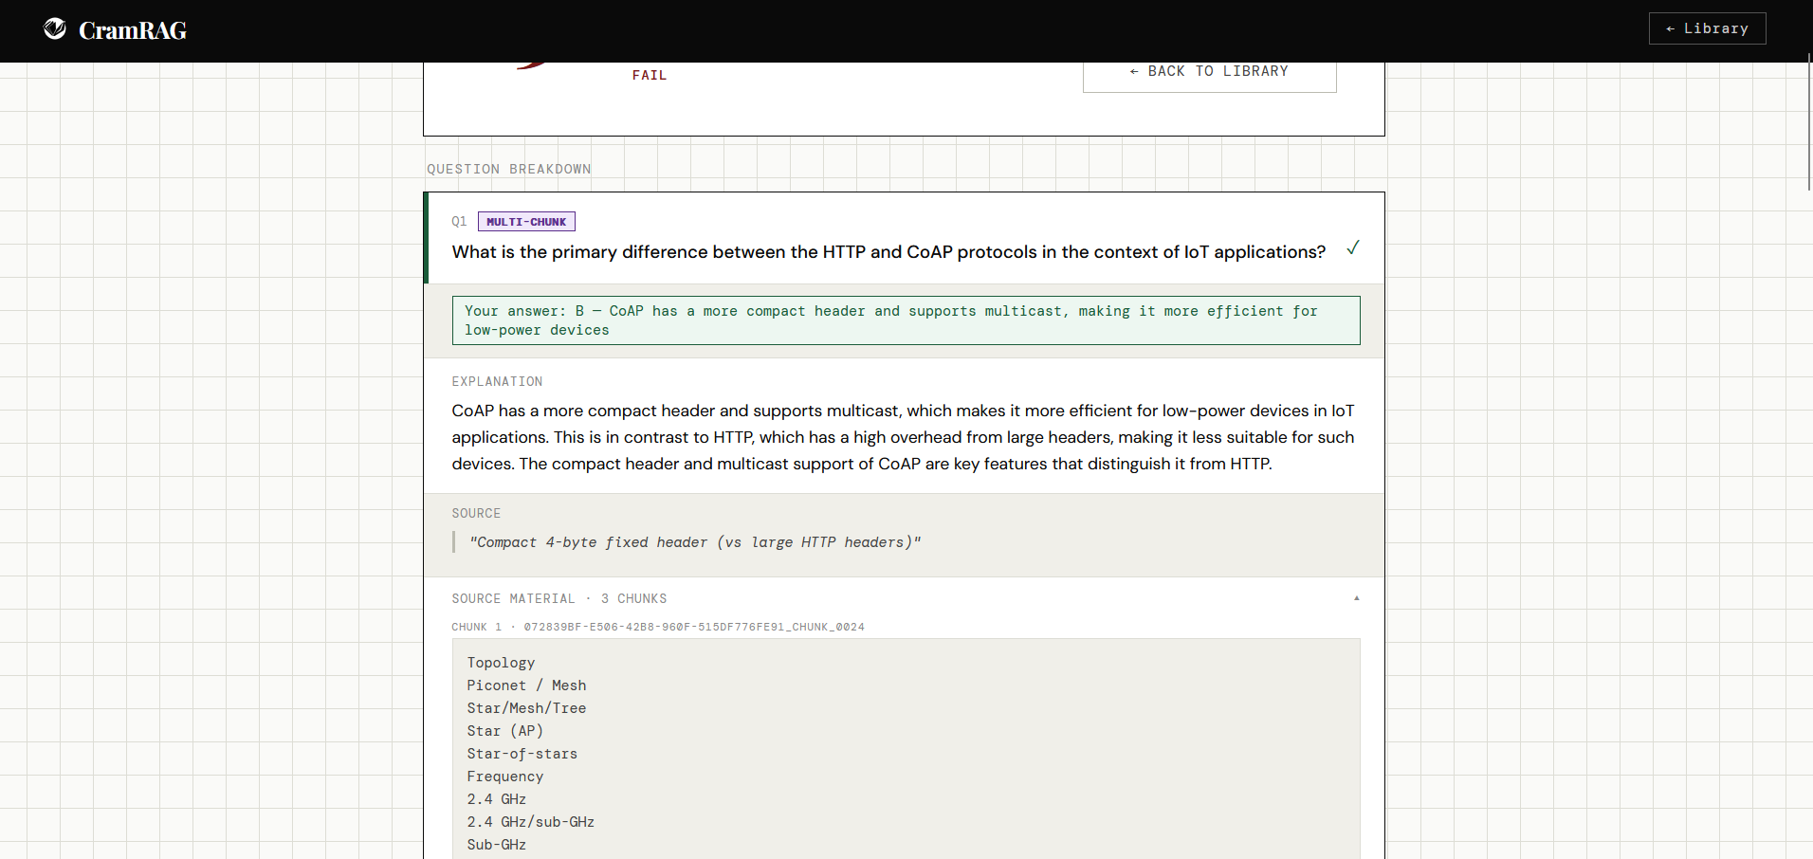Click the CramRAG logo icon

[55, 29]
